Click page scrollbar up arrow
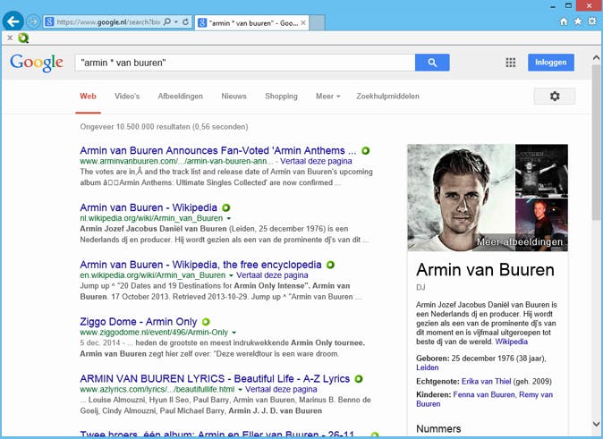This screenshot has height=439, width=603. pos(596,58)
